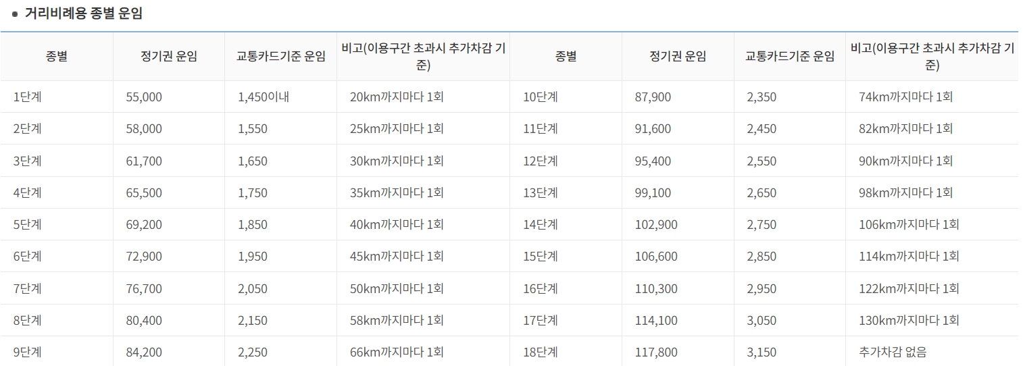Click the fare value '117,800'
The image size is (1023, 366).
(x=656, y=352)
